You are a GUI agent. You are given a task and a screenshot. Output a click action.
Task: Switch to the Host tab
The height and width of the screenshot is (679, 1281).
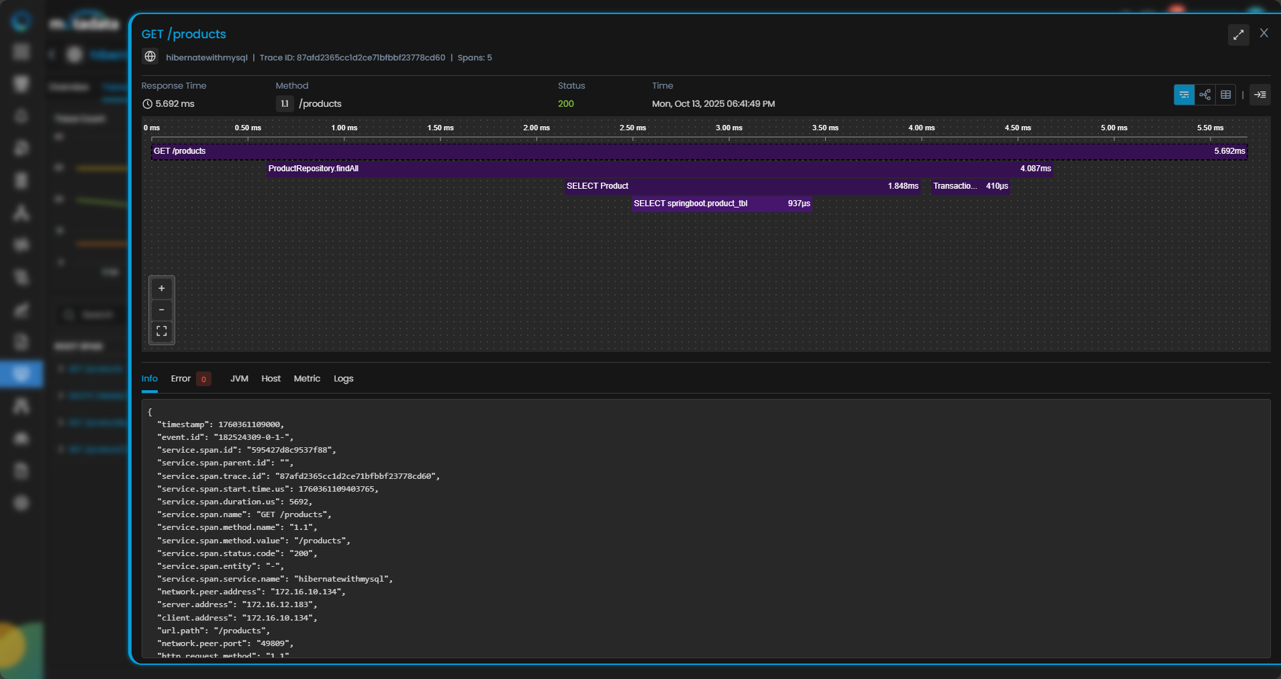point(271,379)
